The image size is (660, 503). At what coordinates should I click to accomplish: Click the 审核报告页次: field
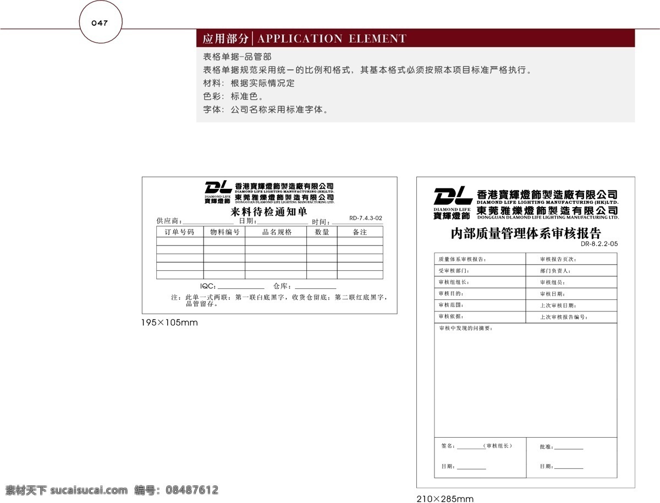(571, 259)
